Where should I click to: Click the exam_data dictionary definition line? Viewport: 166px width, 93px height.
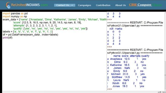55,20
